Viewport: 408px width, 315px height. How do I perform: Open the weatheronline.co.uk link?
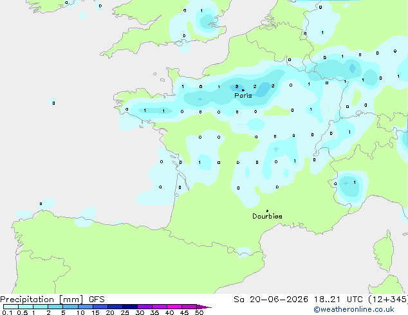[354, 309]
